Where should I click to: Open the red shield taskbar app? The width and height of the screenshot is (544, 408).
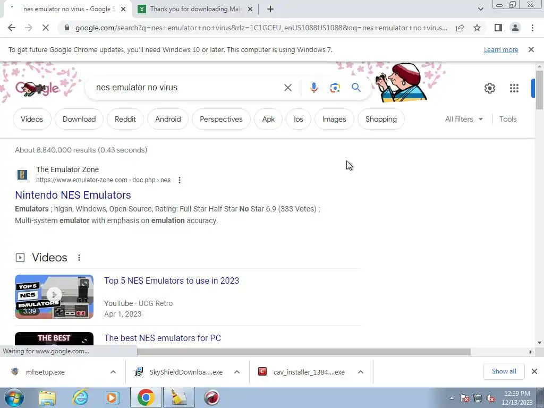[x=211, y=397]
